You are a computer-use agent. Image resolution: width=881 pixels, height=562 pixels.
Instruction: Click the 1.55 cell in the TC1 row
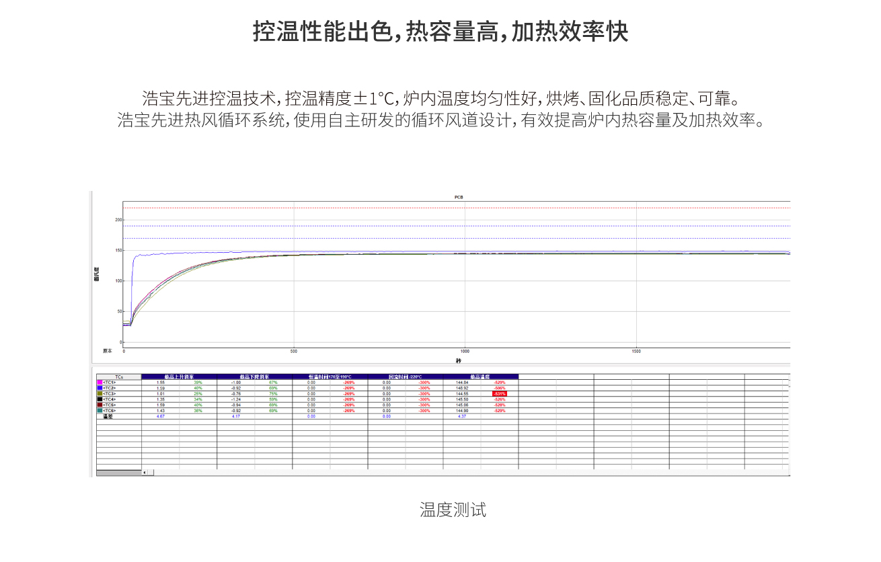point(161,383)
